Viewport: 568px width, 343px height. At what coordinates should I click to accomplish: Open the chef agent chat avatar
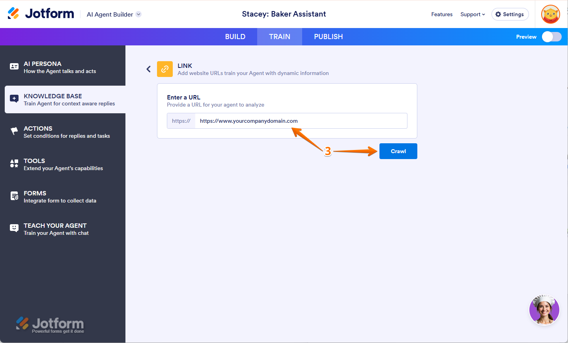click(x=544, y=310)
